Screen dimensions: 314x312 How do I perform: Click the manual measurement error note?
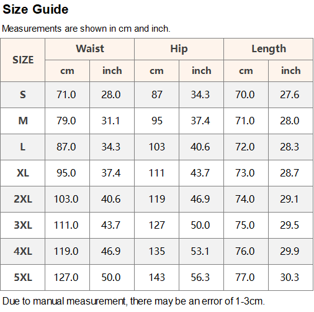(133, 301)
